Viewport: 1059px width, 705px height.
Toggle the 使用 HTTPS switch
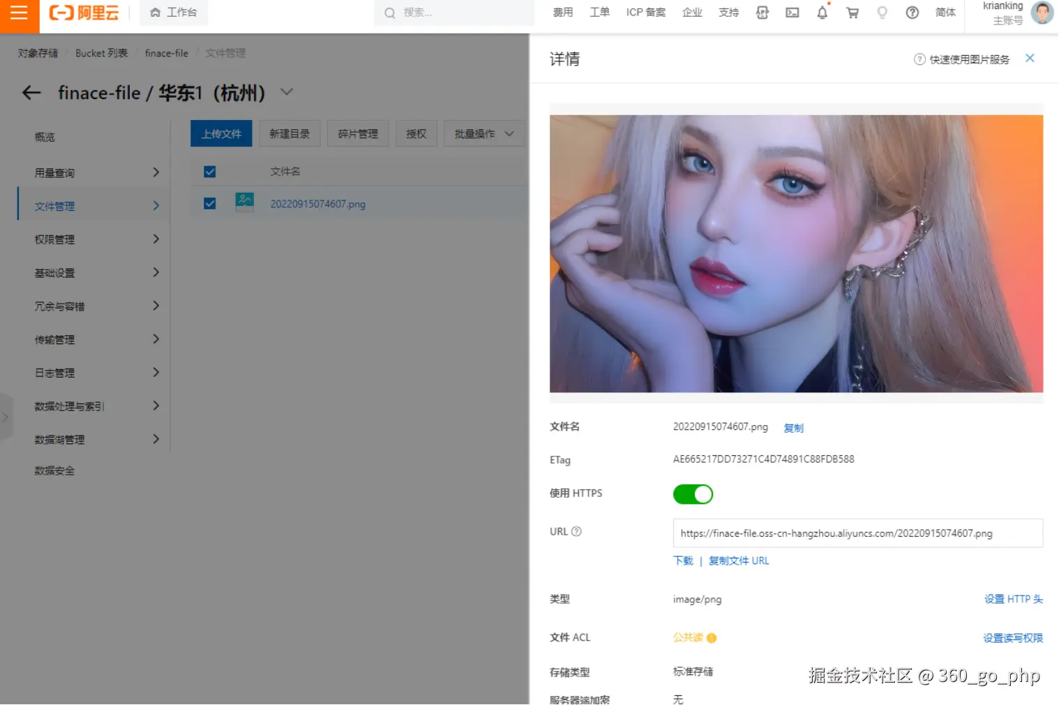coord(693,494)
